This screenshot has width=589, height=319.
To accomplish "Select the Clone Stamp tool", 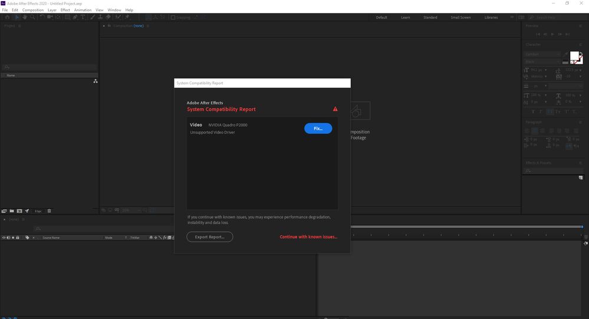I will tap(100, 17).
